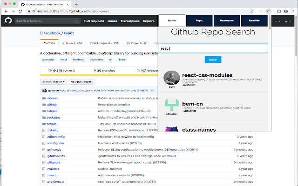Click the blue Search button
This screenshot has height=186, width=298.
point(213,60)
